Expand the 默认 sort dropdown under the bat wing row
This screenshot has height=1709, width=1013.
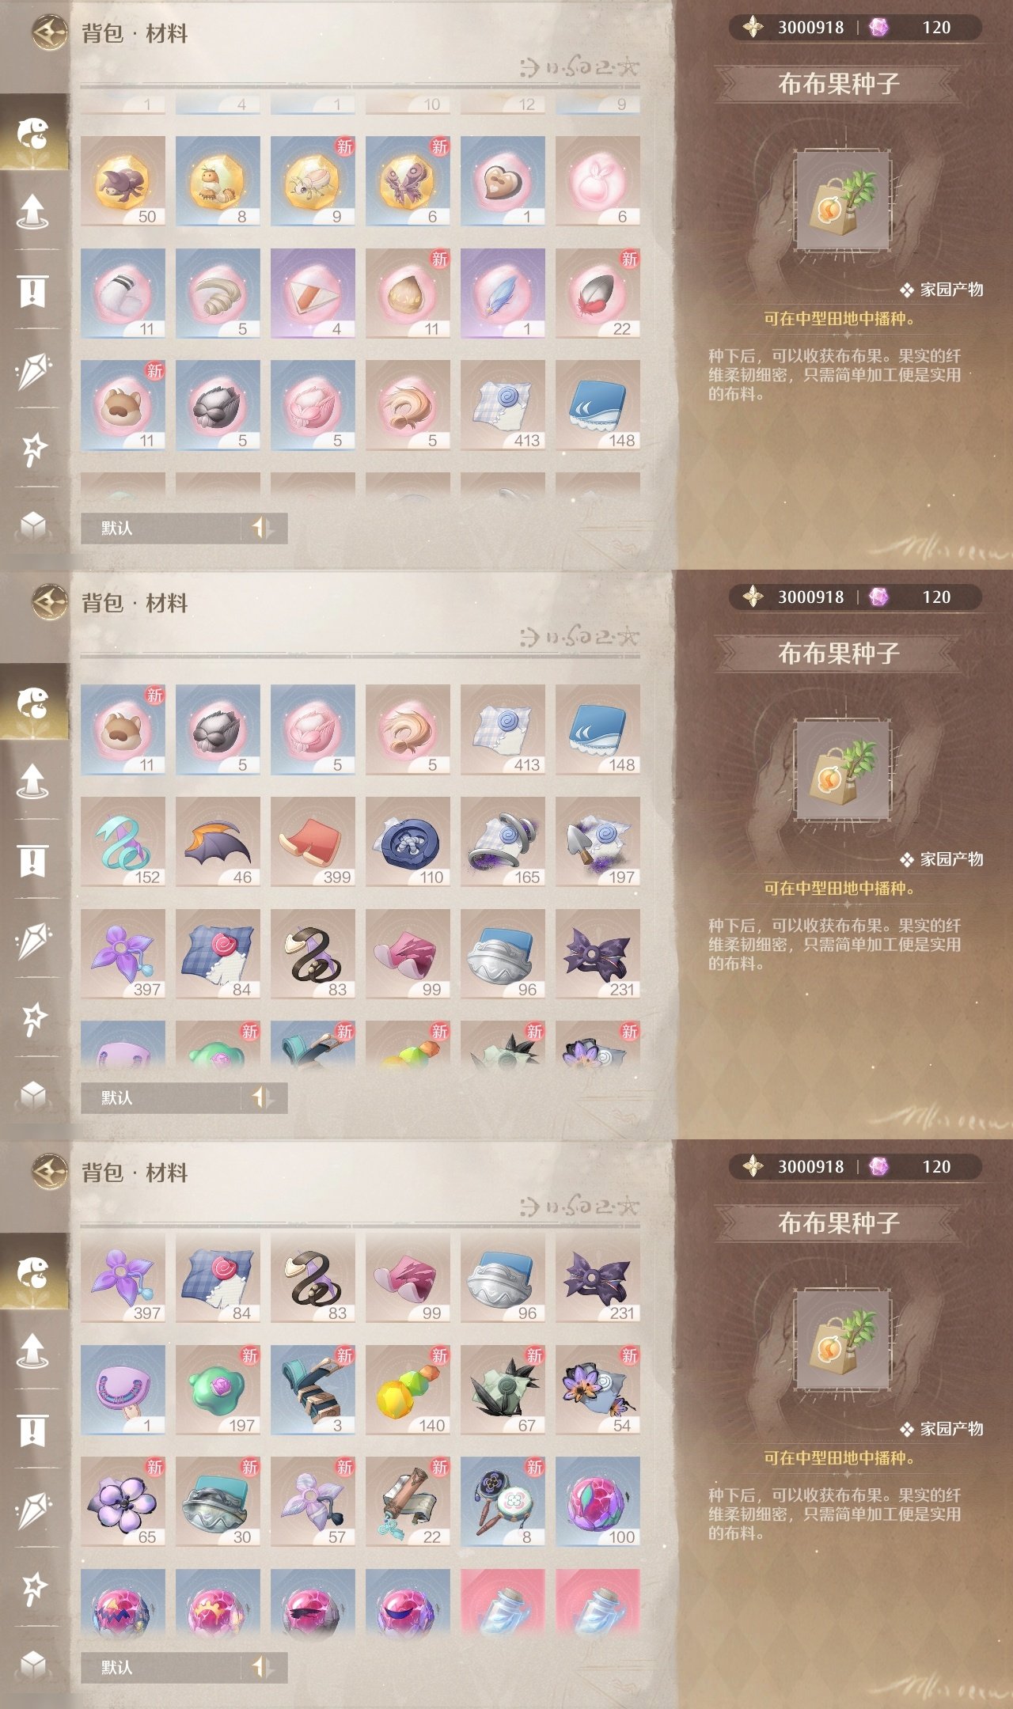click(162, 1097)
